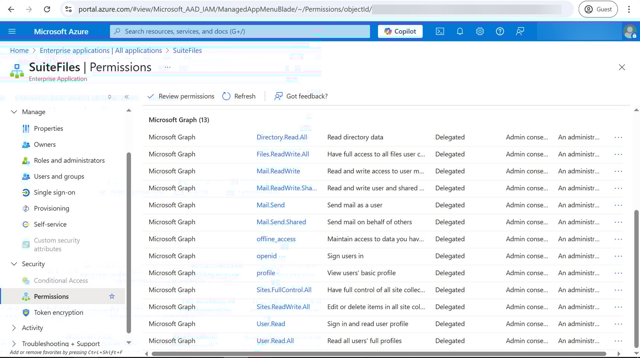The image size is (640, 358).
Task: Click the Refresh icon to reload permissions
Action: [226, 96]
